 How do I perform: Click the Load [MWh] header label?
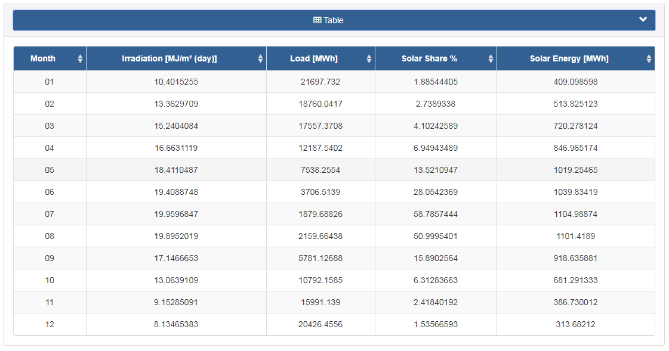(314, 59)
